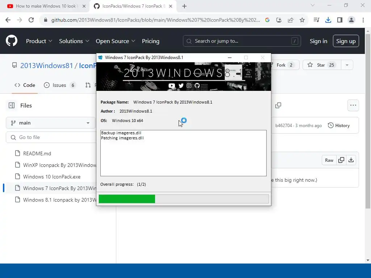Open Chrome three-dot menu

tap(363, 20)
